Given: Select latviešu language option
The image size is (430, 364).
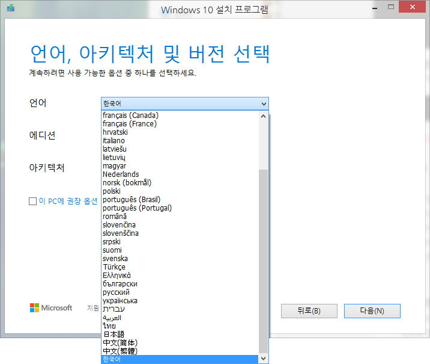Looking at the screenshot, I should (180, 149).
